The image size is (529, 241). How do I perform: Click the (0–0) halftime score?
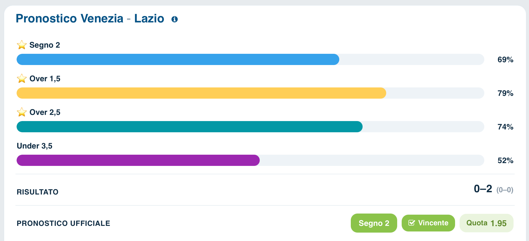(505, 190)
